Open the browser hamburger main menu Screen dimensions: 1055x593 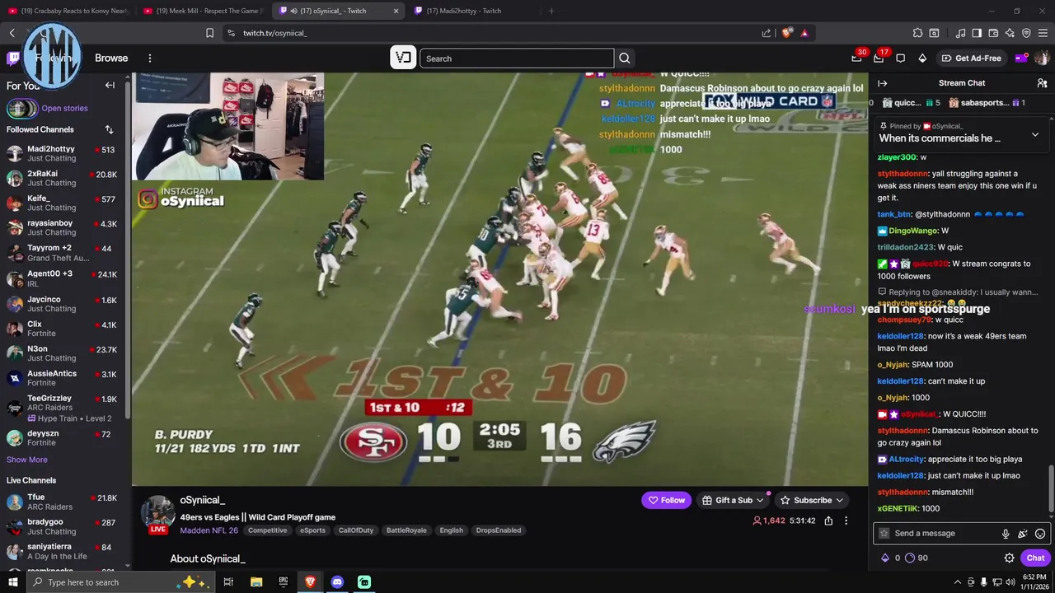tap(1043, 33)
